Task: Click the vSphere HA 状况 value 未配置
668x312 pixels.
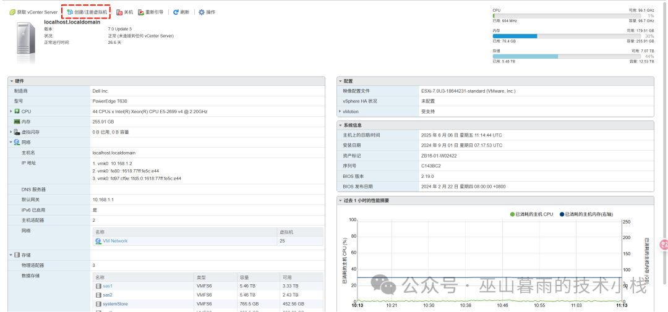Action: click(x=428, y=101)
